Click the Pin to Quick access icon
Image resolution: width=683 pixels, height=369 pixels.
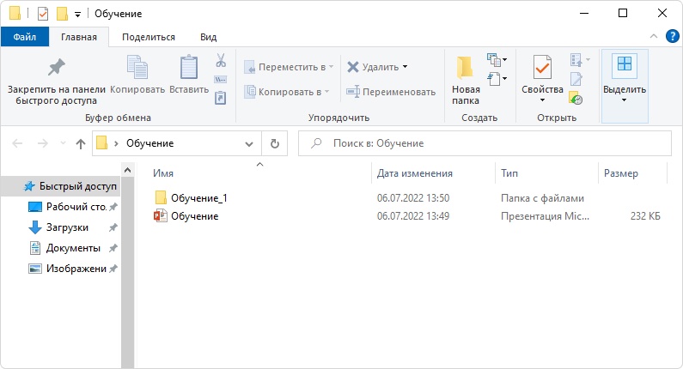[56, 68]
